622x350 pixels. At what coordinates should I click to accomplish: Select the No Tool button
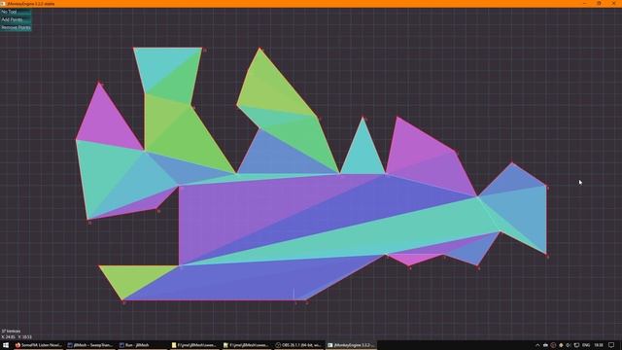[x=16, y=12]
